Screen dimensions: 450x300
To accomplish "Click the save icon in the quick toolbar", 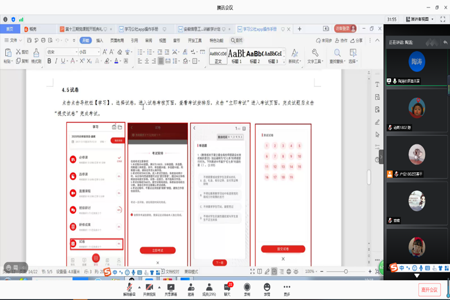I will 29,41.
